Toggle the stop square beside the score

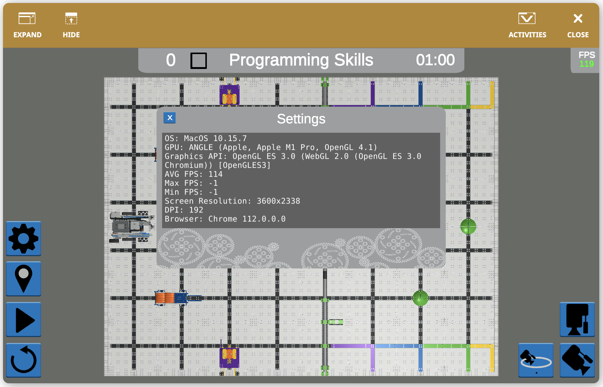[199, 60]
